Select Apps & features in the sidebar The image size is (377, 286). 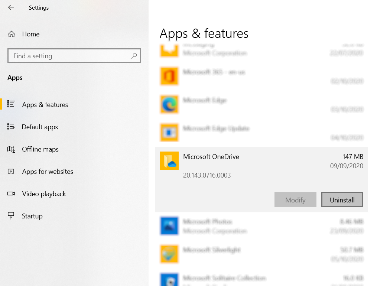pos(45,104)
